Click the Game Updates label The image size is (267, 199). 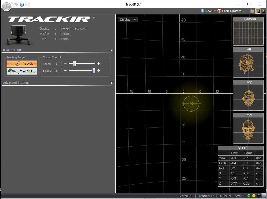[x=231, y=11]
